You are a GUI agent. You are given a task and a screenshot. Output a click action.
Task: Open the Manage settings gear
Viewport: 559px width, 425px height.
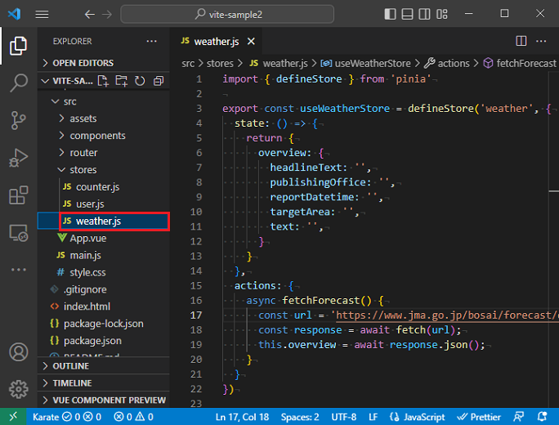coord(18,389)
